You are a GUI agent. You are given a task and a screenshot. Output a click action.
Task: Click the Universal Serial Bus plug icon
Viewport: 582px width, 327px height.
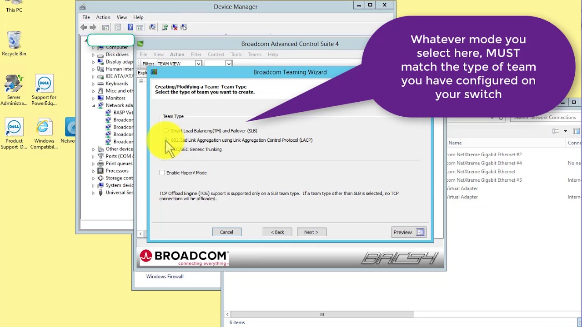tap(100, 193)
